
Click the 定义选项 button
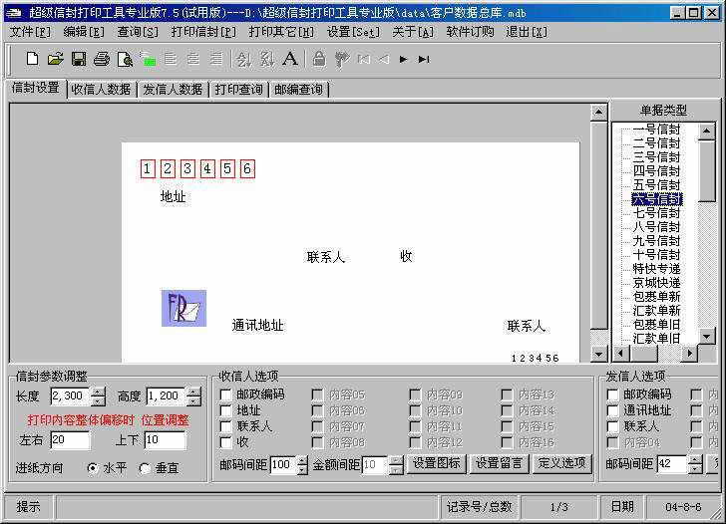click(562, 464)
